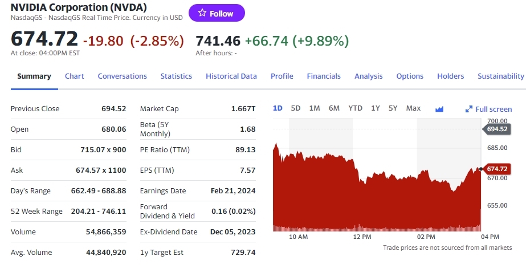Show the 6M chart range
Viewport: 526px width, 276px height.
[x=334, y=108]
